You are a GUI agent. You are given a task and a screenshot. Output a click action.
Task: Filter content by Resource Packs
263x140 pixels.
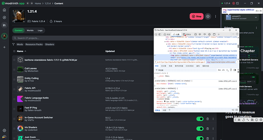pyautogui.click(x=34, y=44)
